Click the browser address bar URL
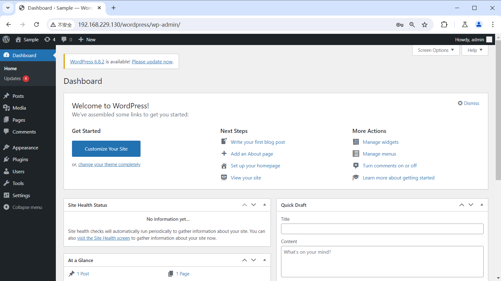This screenshot has height=281, width=501. (129, 25)
